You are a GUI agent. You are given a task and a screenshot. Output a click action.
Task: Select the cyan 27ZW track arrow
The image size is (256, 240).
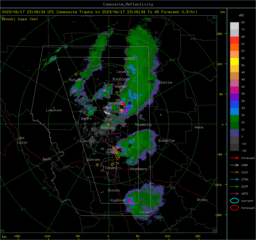(x=234, y=180)
